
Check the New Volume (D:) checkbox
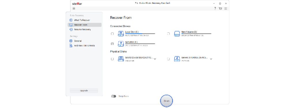(x=168, y=34)
